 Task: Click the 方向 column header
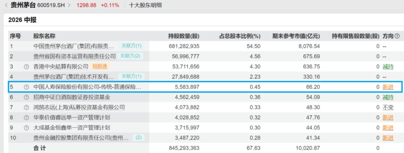[x=388, y=36]
